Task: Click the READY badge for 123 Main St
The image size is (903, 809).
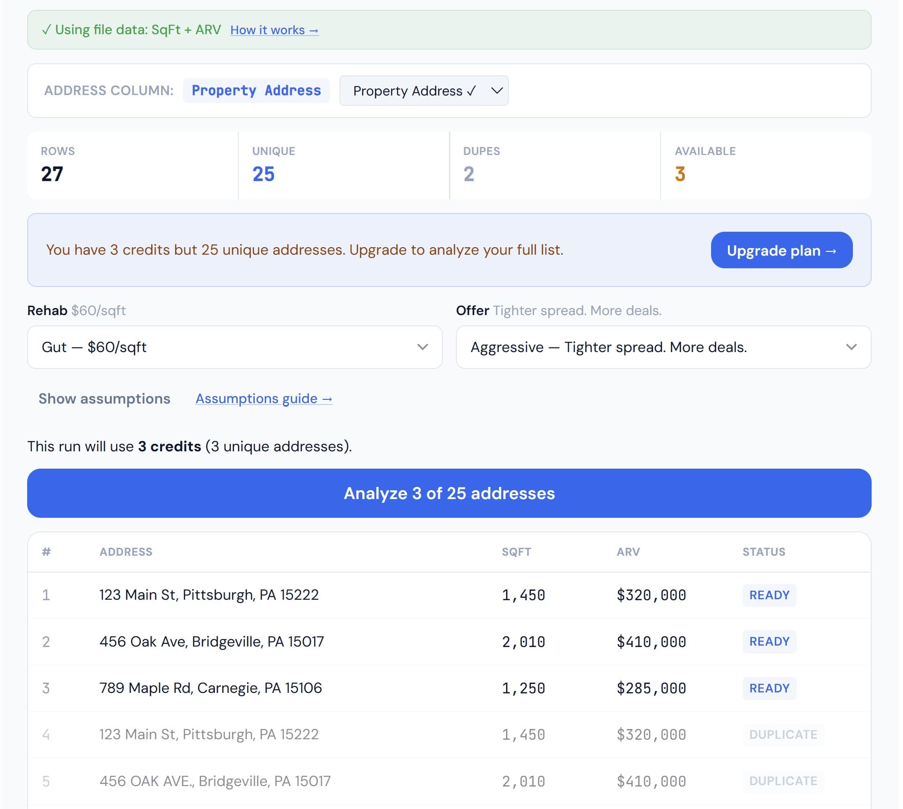Action: tap(769, 595)
